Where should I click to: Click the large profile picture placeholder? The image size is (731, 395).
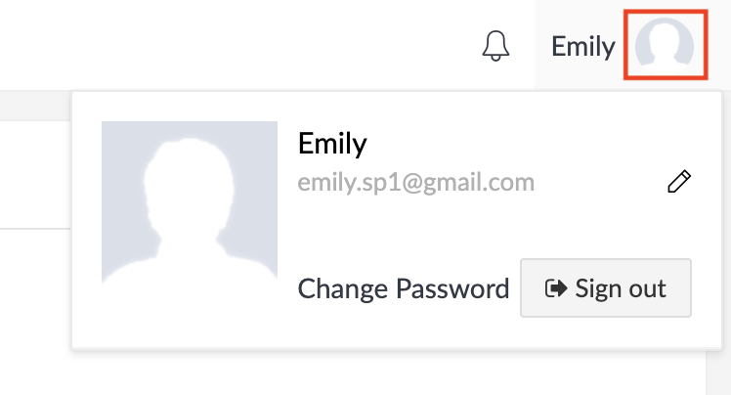tap(190, 202)
